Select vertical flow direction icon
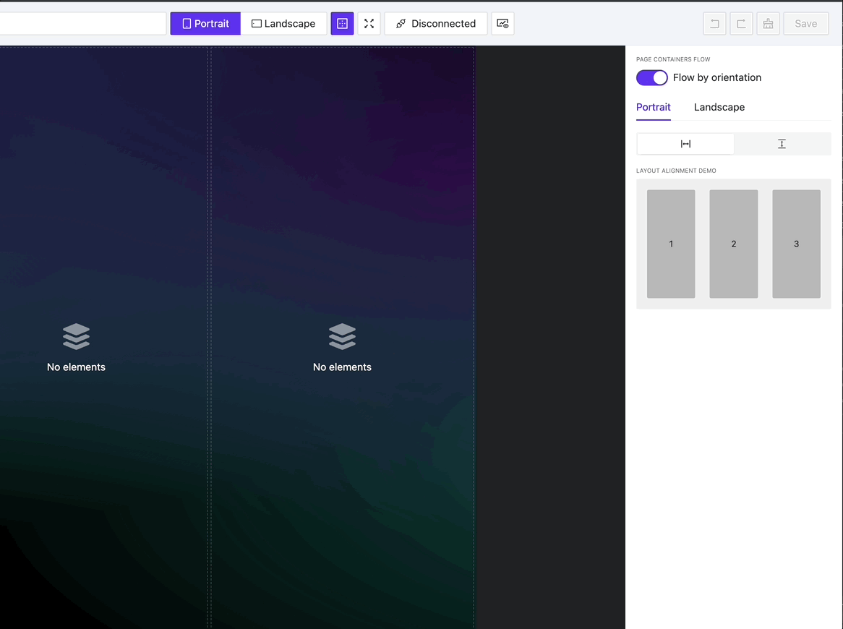Screen dimensions: 843x629 [x=782, y=144]
